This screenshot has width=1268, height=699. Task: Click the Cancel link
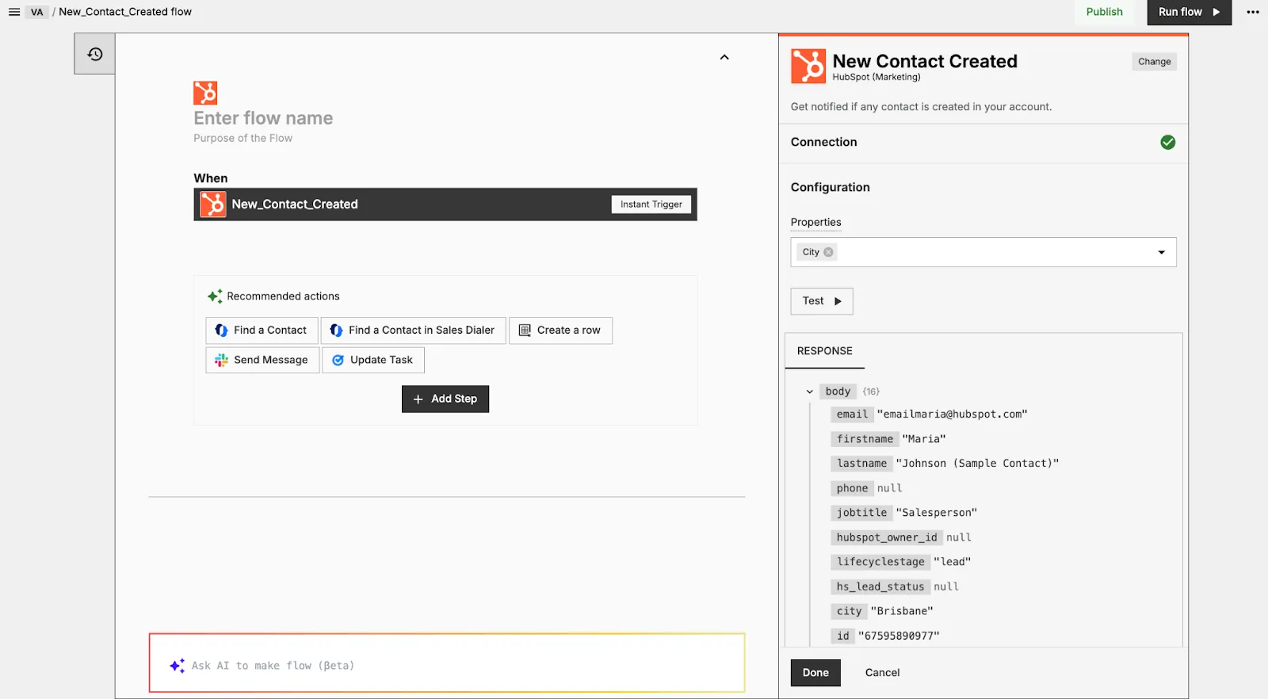click(882, 673)
